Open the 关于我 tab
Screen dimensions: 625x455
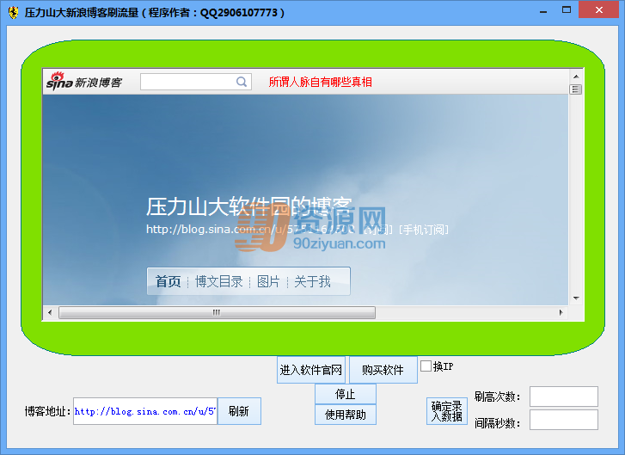point(313,281)
